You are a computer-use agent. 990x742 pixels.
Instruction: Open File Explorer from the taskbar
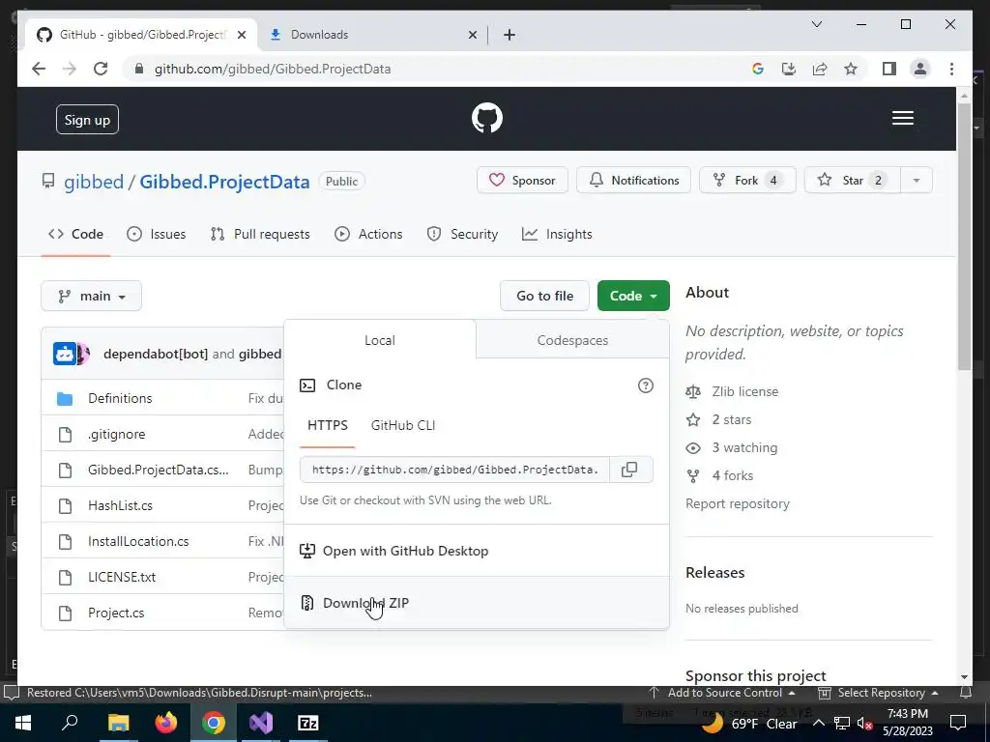tap(118, 723)
